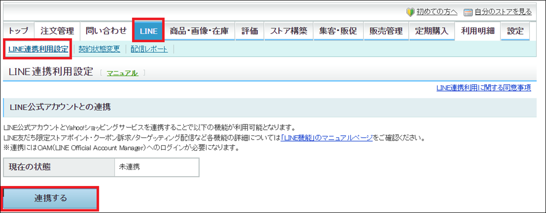The height and width of the screenshot is (213, 546).
Task: Click the 未連携 status value
Action: coord(129,167)
